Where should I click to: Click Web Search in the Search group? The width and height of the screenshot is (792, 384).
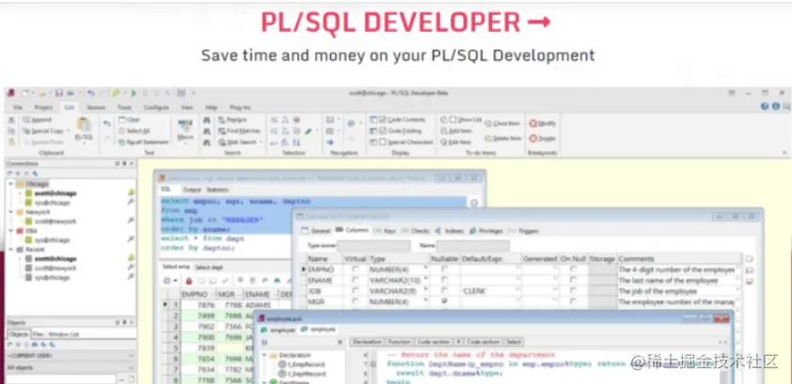(x=238, y=142)
